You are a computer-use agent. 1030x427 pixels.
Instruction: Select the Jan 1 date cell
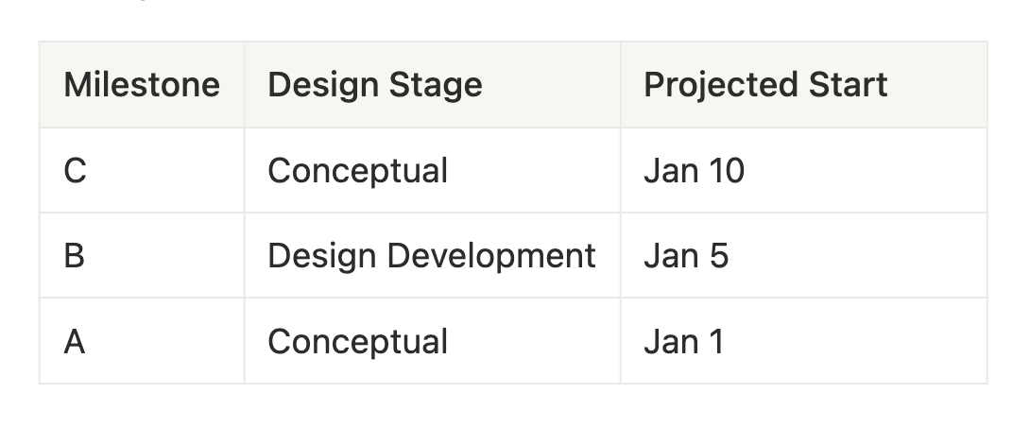click(804, 341)
